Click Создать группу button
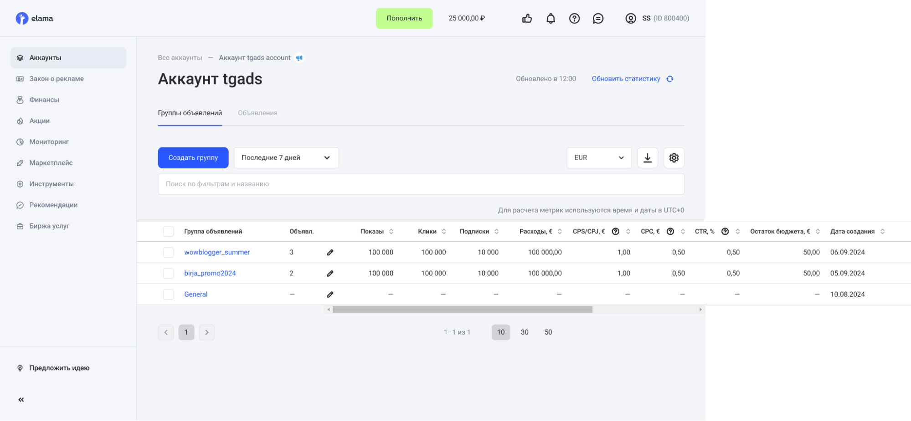 tap(193, 157)
